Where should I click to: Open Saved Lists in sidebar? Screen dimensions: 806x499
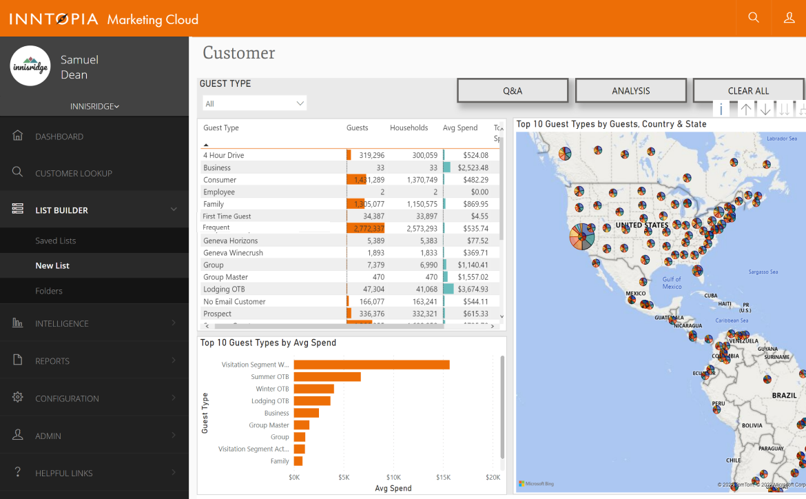pyautogui.click(x=56, y=241)
